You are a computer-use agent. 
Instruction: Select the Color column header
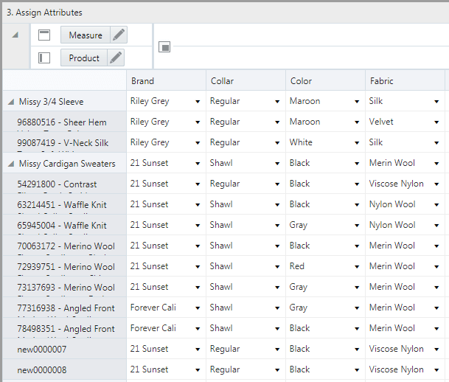point(326,81)
